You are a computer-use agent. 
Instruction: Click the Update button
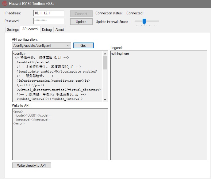tap(81, 22)
